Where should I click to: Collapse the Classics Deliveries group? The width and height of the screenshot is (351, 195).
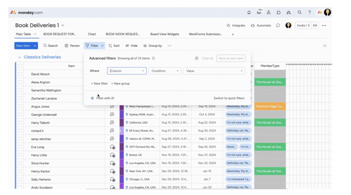point(20,57)
